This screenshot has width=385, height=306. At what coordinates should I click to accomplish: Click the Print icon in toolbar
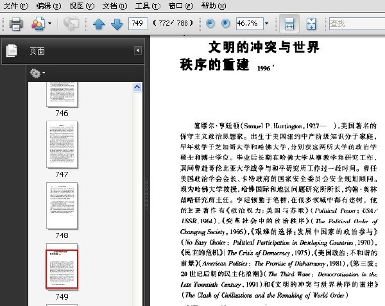point(16,24)
